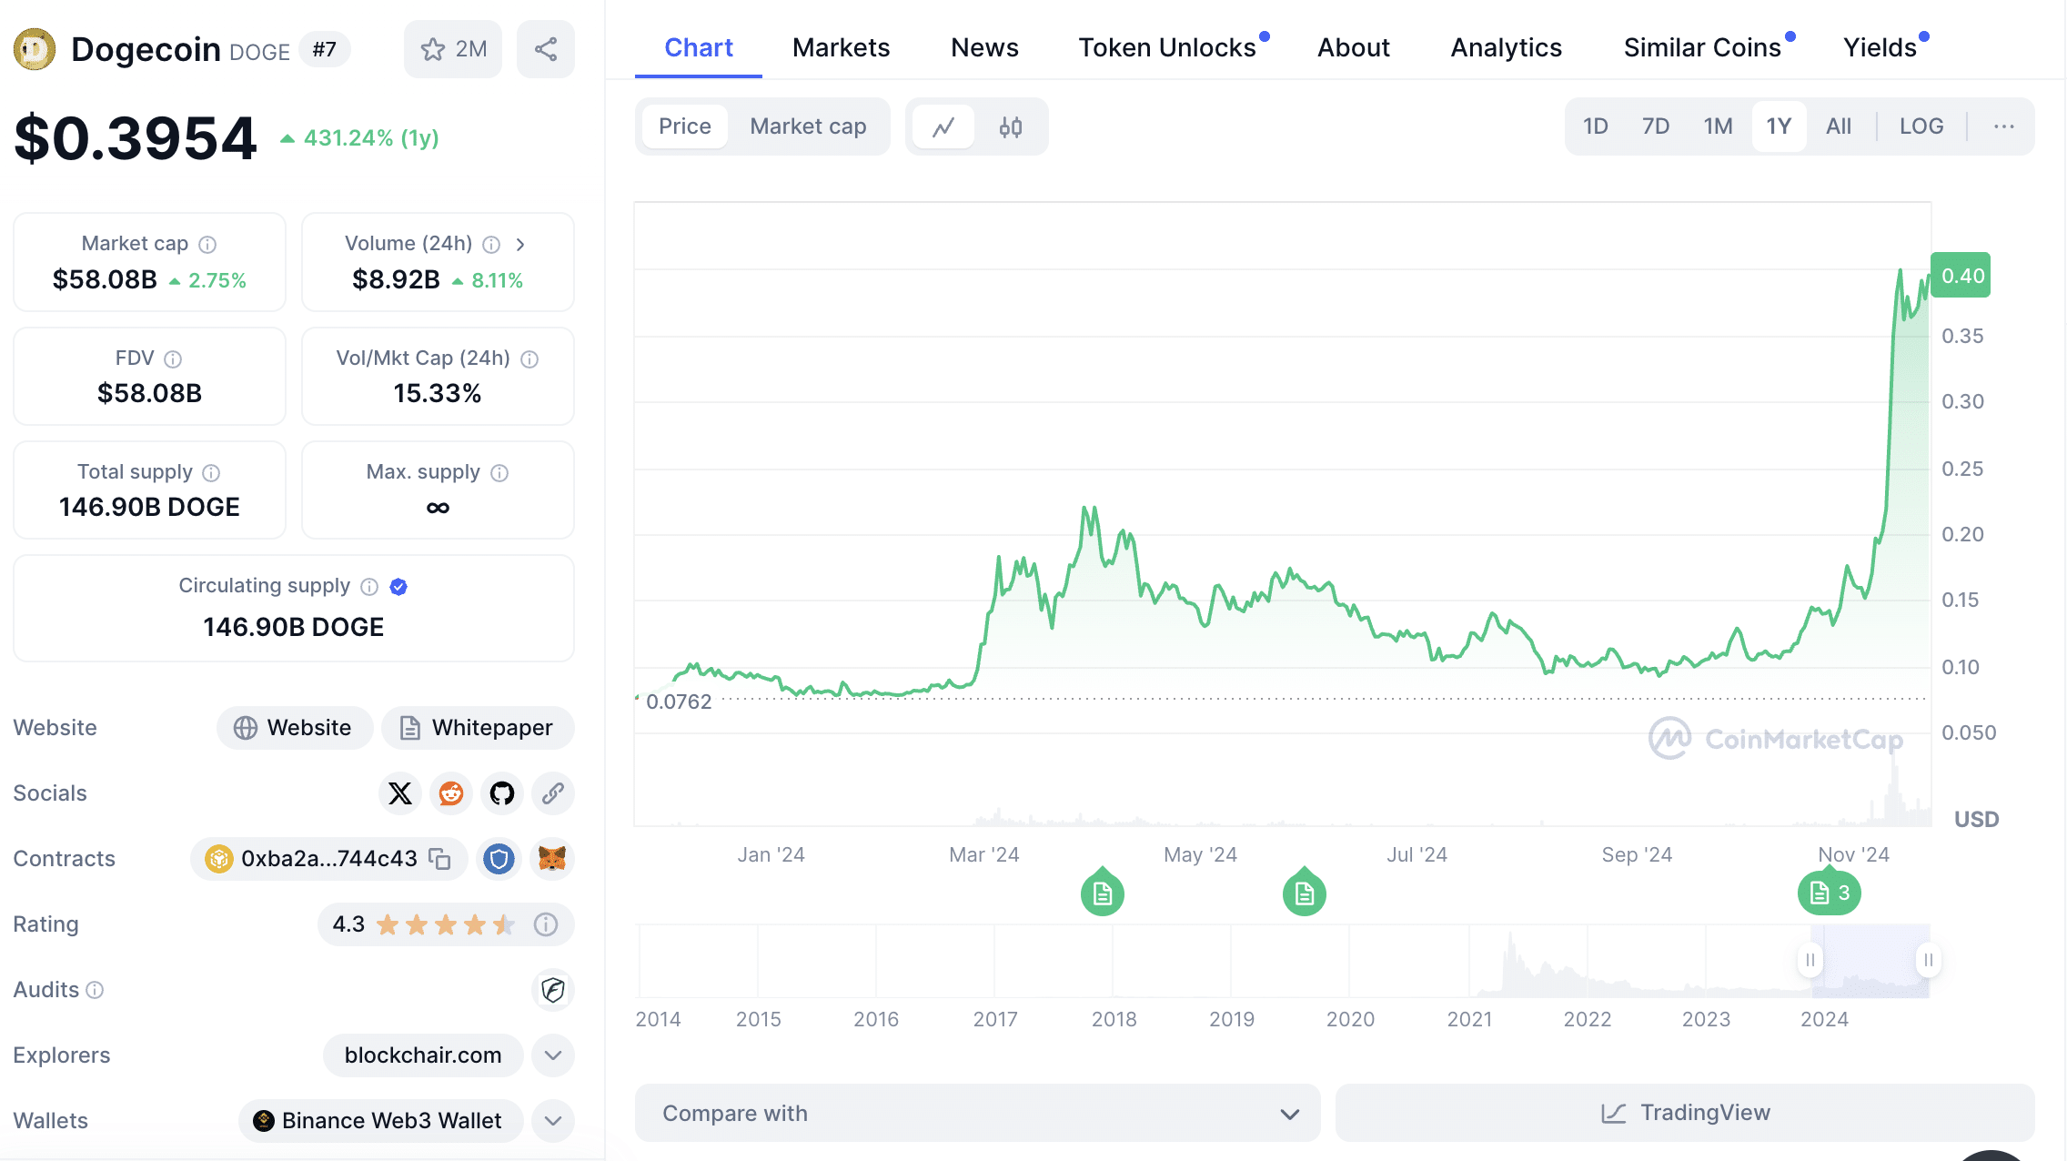
Task: Open Volume (24h) info icon
Action: tap(491, 244)
